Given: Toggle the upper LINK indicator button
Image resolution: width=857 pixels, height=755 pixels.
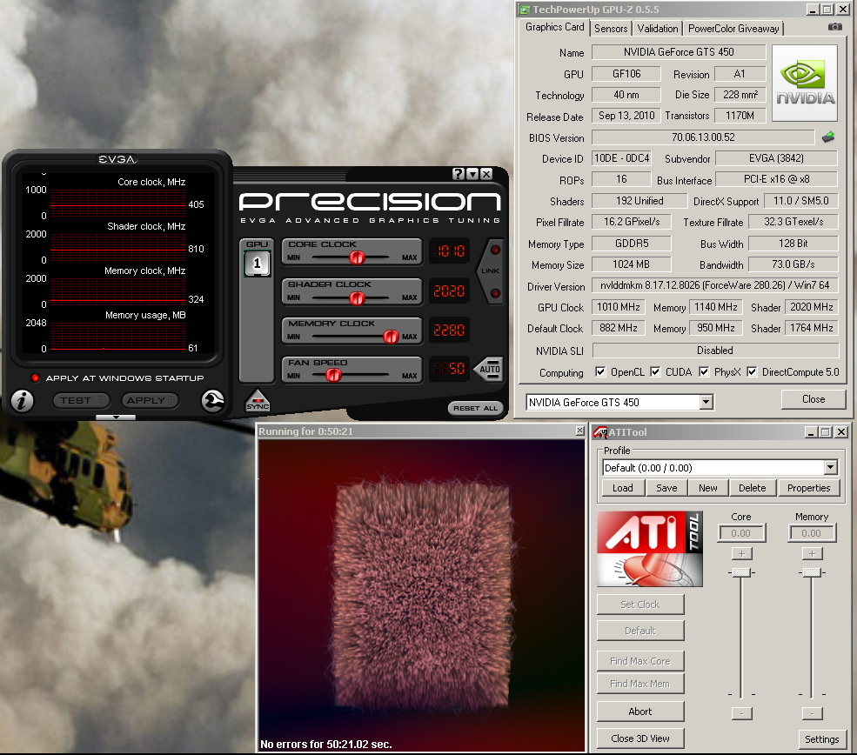Looking at the screenshot, I should [x=495, y=251].
